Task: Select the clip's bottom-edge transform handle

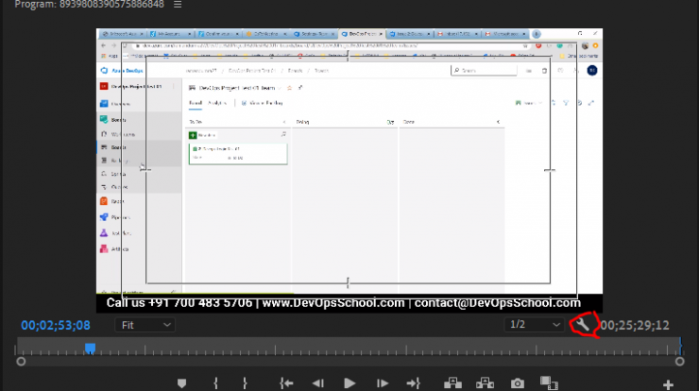Action: click(348, 282)
